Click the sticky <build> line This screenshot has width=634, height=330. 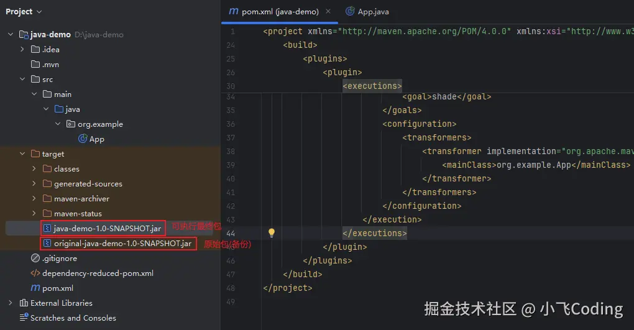(300, 45)
